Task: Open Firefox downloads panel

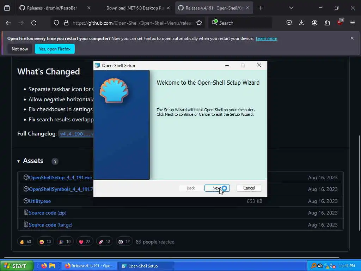Action: (x=302, y=23)
